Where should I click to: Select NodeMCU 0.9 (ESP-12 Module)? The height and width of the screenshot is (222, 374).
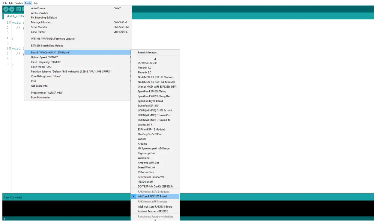pyautogui.click(x=155, y=77)
